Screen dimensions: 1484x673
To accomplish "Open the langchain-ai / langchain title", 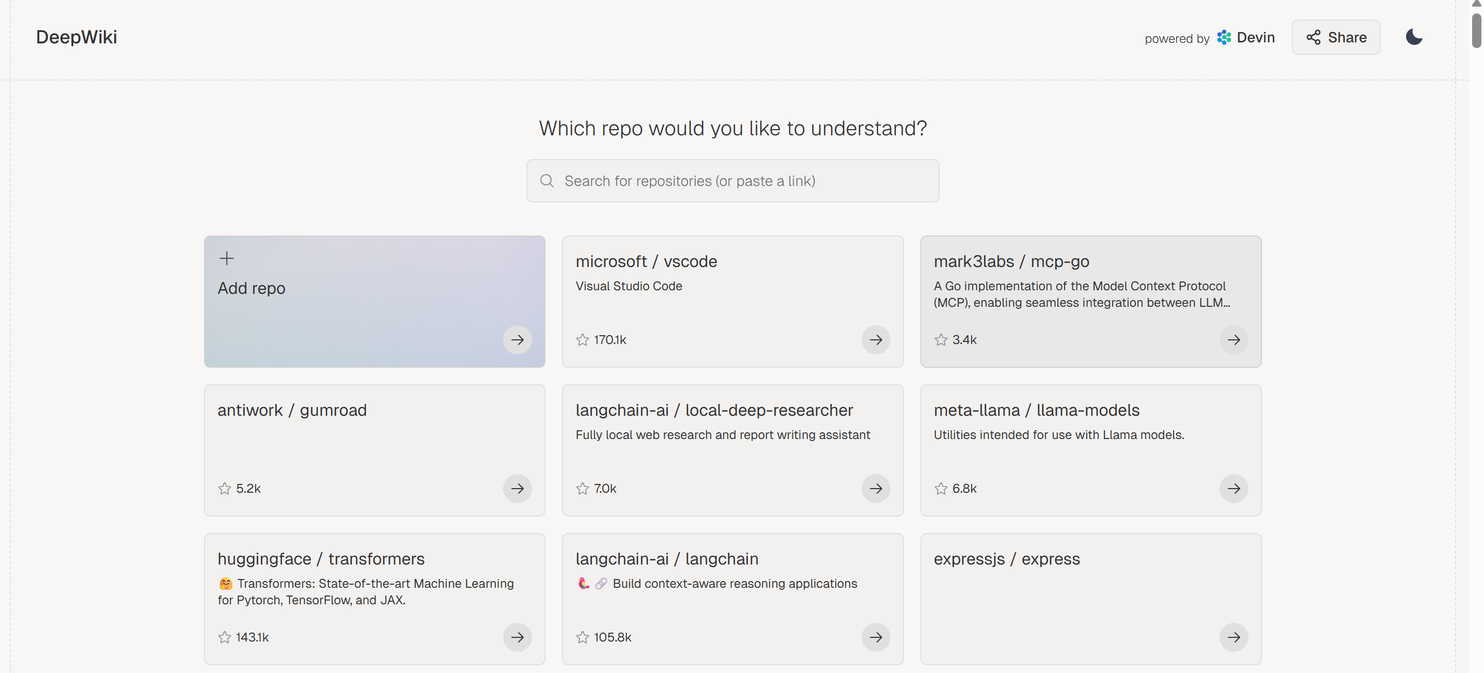I will coord(666,559).
